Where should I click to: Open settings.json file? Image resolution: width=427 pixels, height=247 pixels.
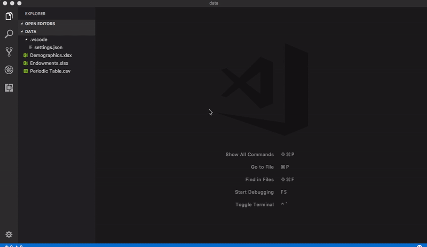48,47
